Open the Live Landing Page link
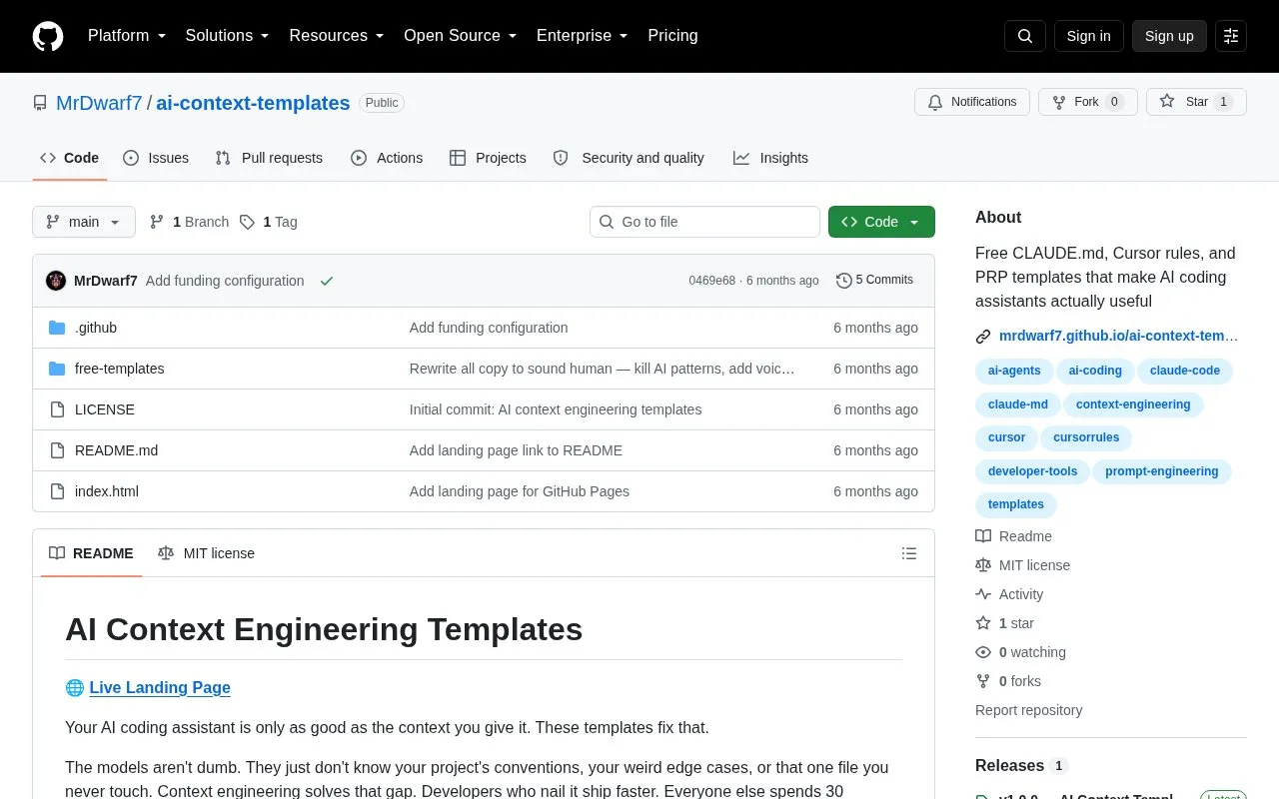Viewport: 1279px width, 799px height. coord(160,687)
